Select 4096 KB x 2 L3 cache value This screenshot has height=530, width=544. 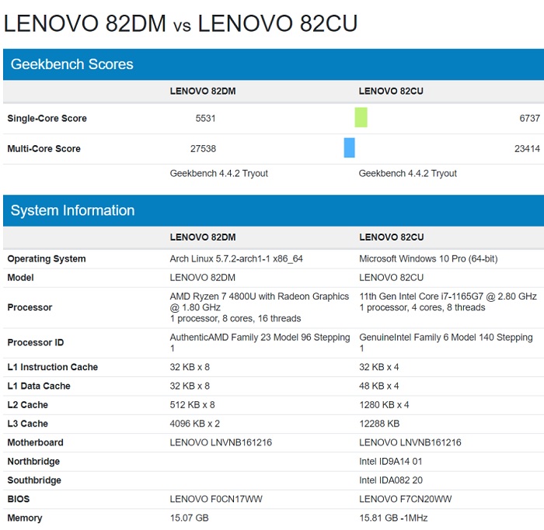point(194,424)
